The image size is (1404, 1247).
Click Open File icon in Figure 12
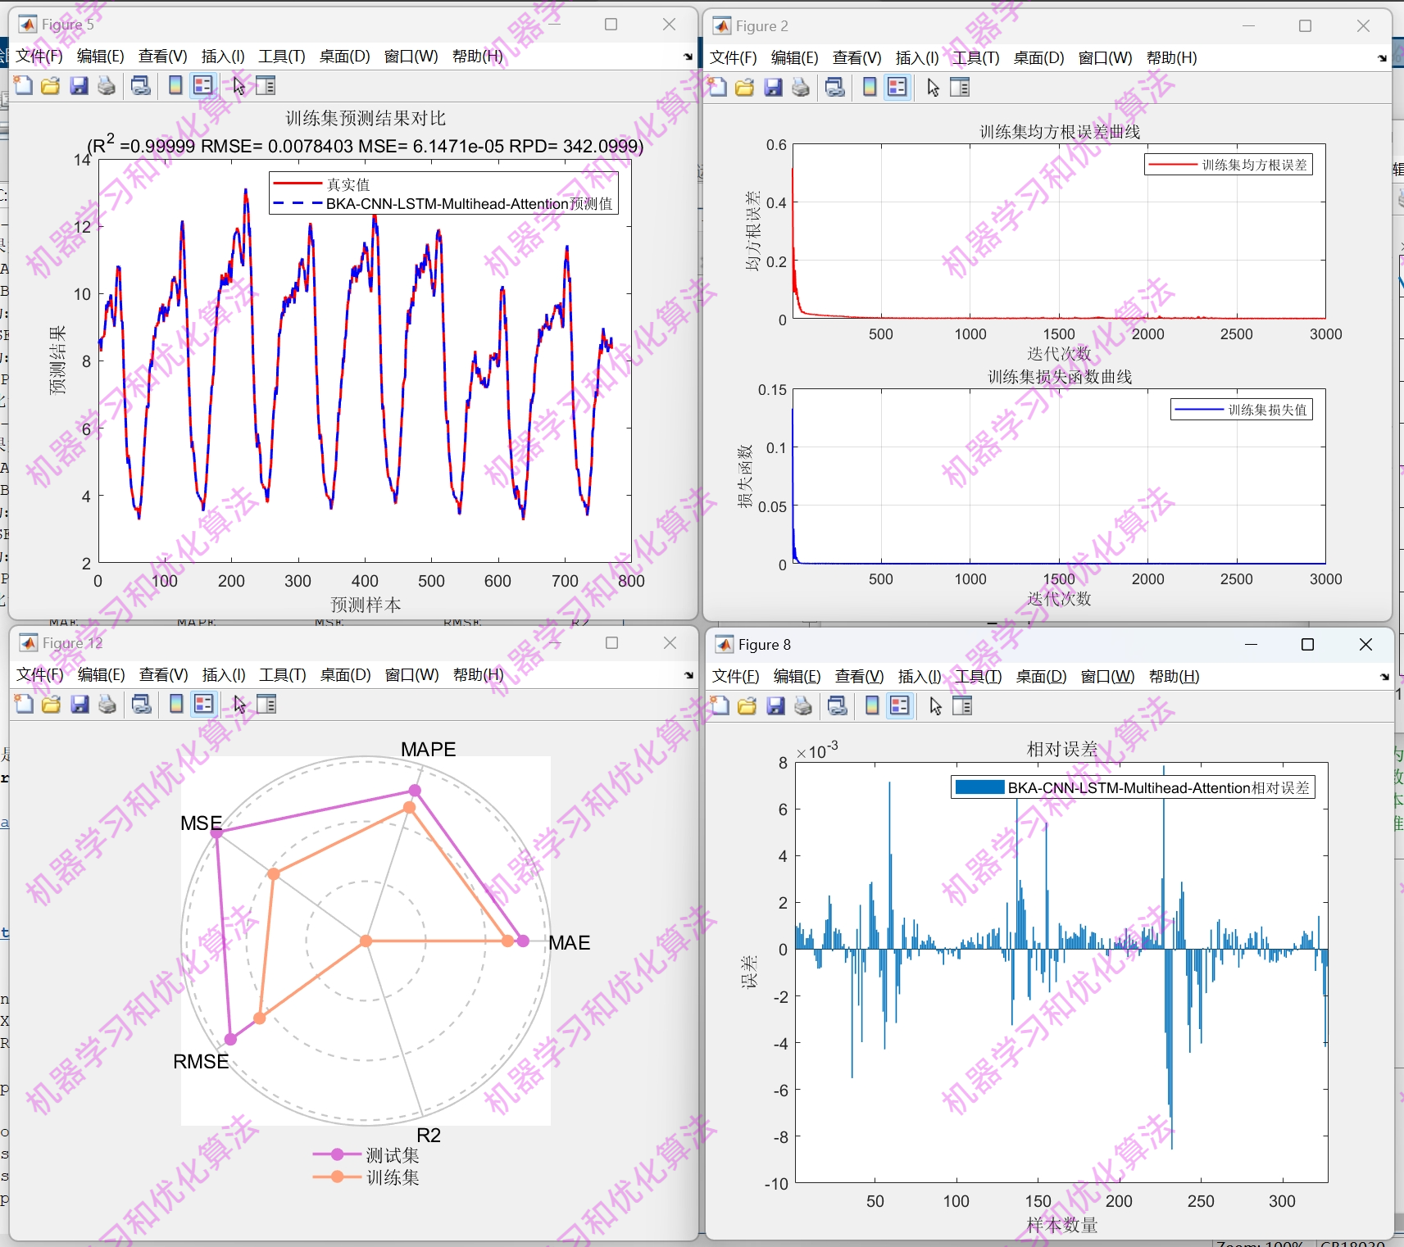pos(52,704)
